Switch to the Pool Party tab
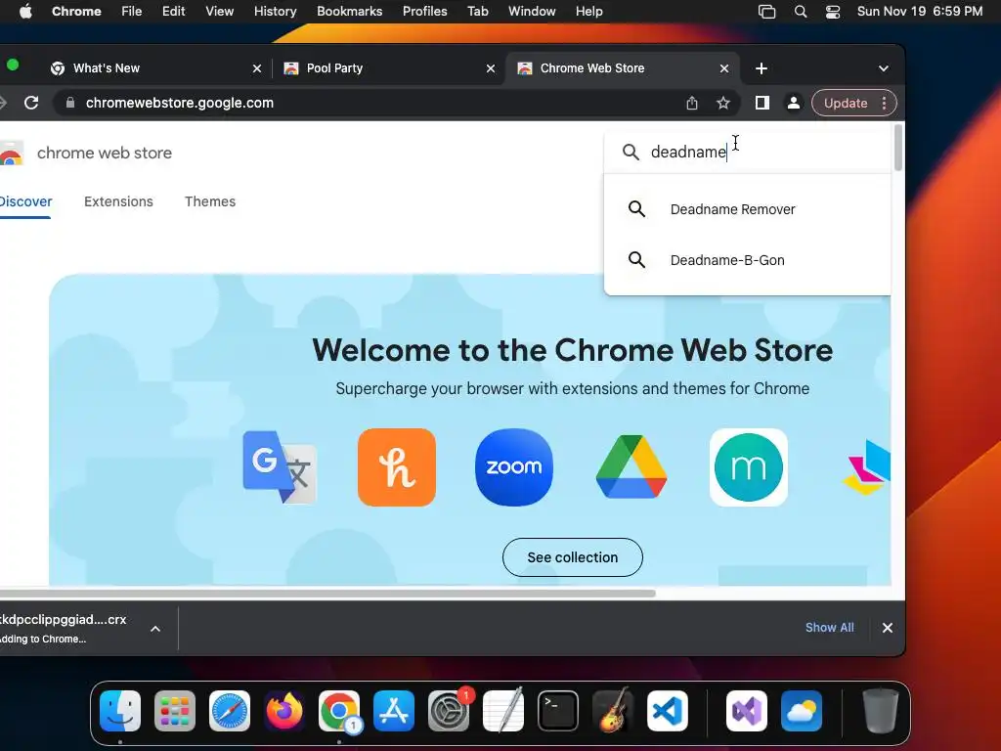This screenshot has height=751, width=1001. point(388,68)
